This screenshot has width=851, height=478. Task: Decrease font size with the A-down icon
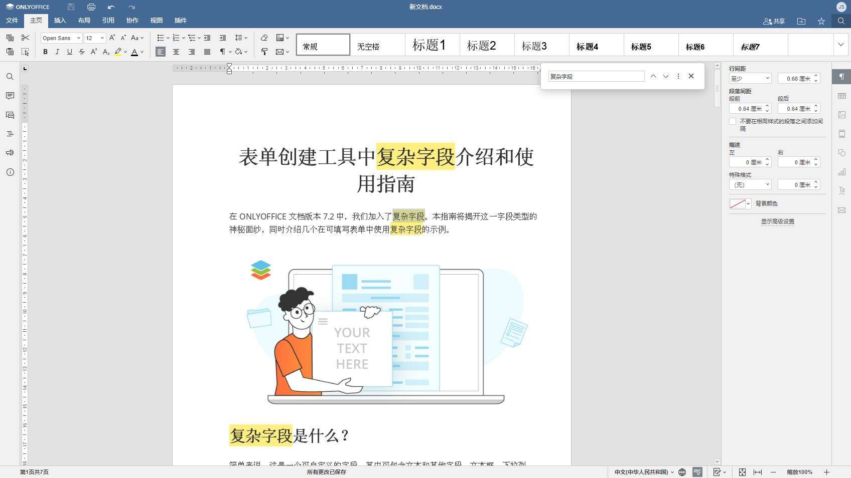123,38
